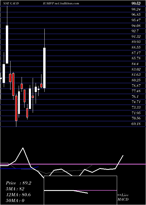Click the 89.93 price axis label
This screenshot has height=205, width=146.
tap(136, 42)
